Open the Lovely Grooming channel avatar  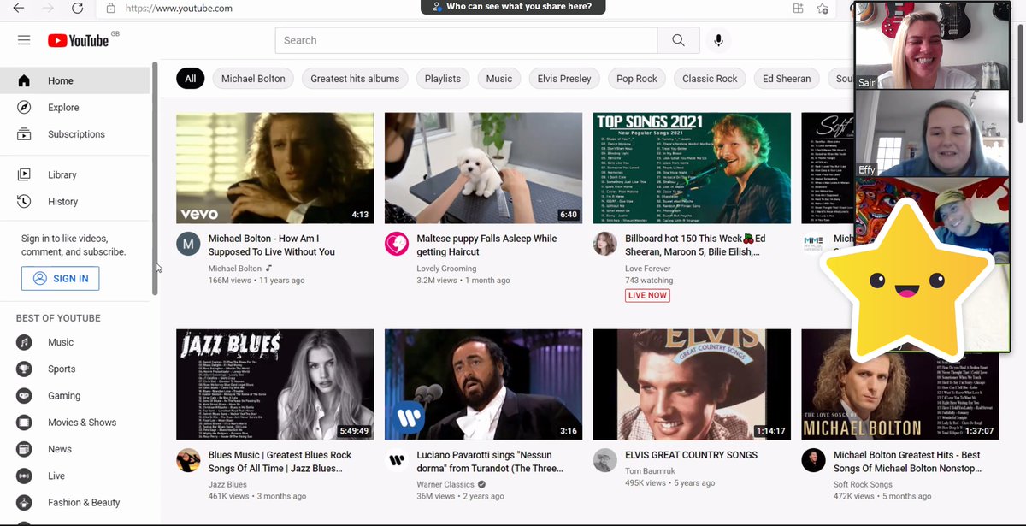click(x=397, y=244)
